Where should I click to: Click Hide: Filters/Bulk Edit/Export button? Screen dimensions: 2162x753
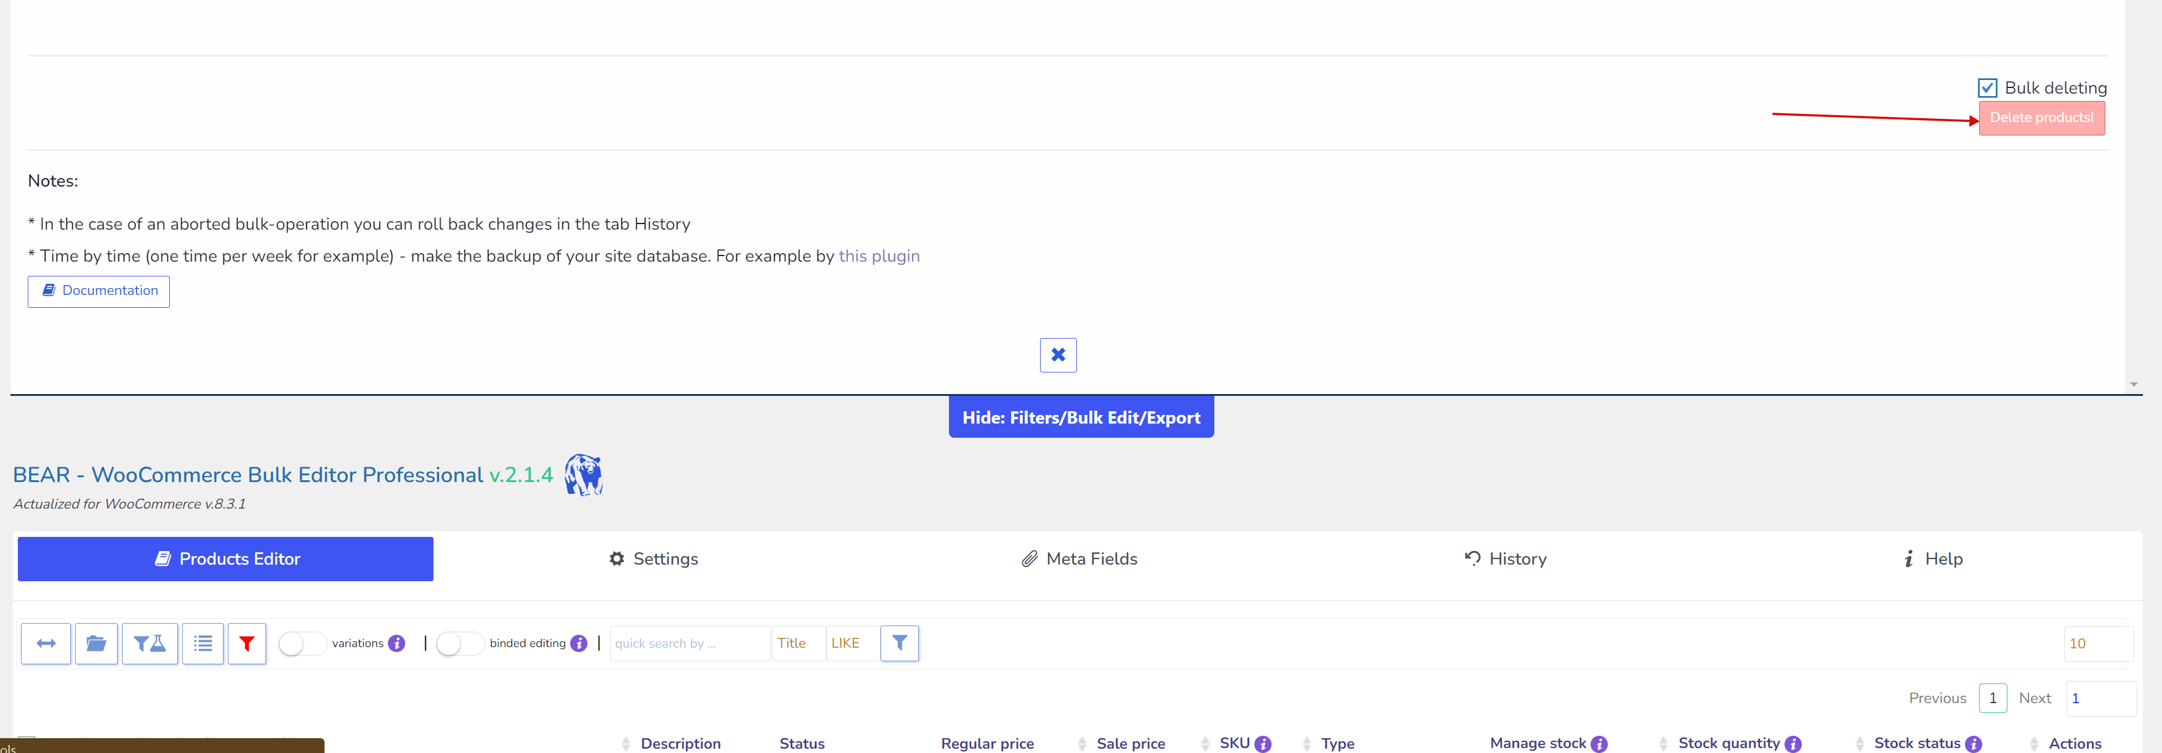tap(1081, 417)
